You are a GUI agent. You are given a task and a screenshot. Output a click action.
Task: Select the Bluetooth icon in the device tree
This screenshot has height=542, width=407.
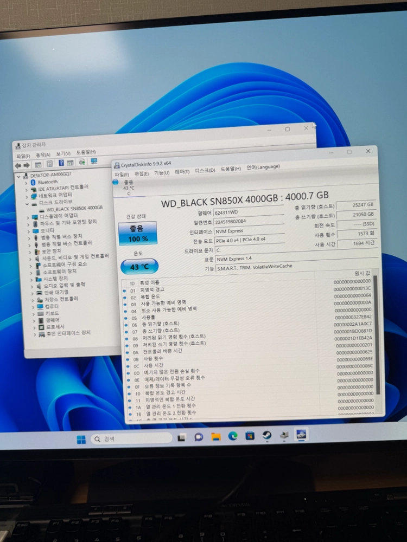click(33, 182)
